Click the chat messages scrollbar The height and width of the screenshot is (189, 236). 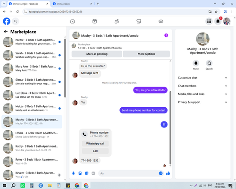click(170, 128)
